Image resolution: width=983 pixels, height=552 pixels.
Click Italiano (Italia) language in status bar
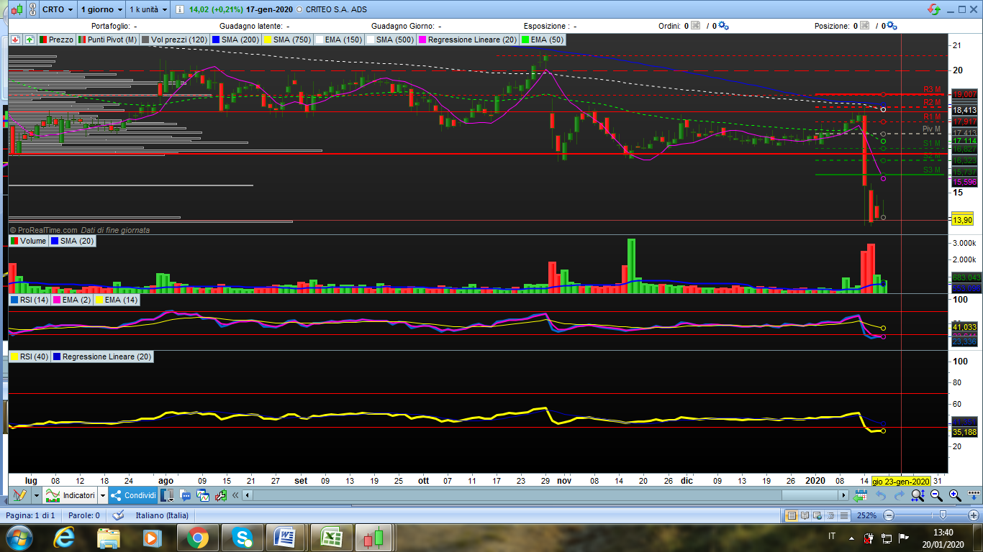[162, 515]
